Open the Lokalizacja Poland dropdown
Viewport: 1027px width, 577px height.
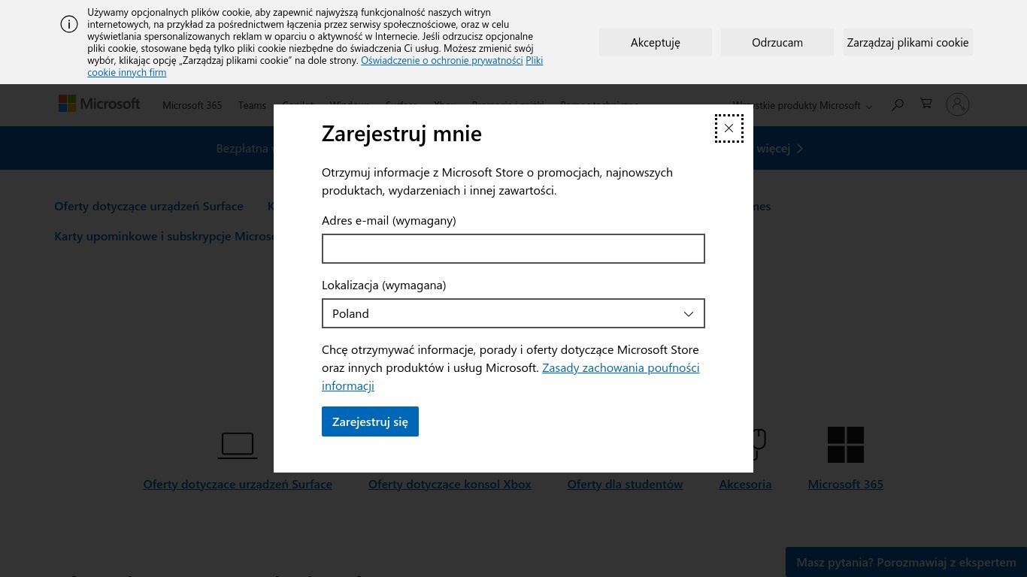click(x=513, y=313)
